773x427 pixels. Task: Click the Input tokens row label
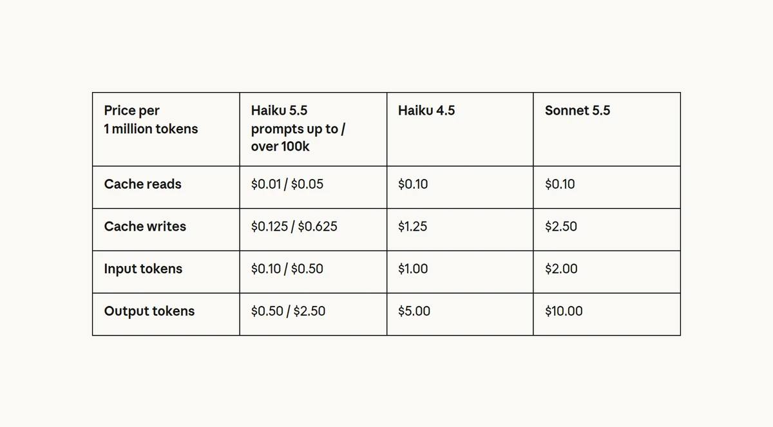tap(166, 272)
